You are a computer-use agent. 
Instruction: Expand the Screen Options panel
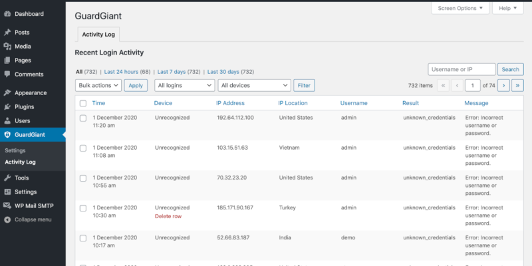pyautogui.click(x=460, y=8)
